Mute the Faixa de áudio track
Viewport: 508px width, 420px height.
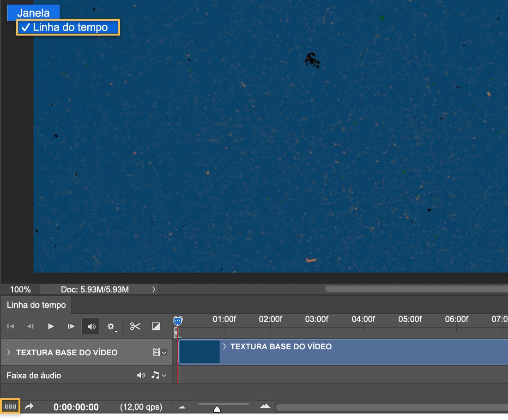tap(141, 375)
